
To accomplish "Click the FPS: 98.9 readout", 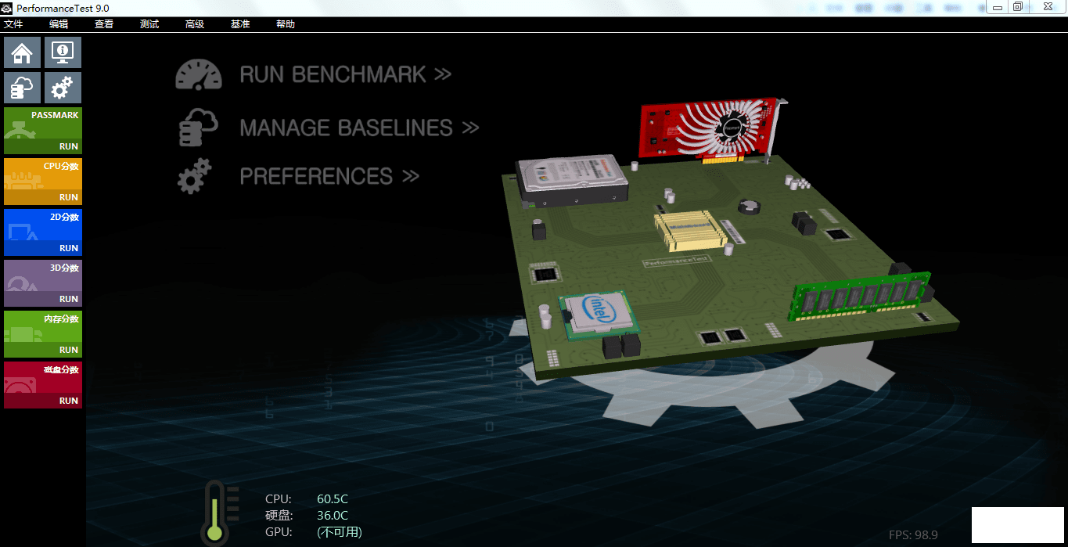I will (913, 535).
